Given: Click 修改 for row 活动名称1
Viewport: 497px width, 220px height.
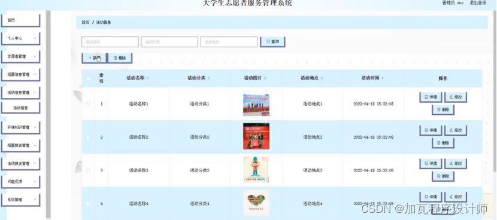Looking at the screenshot, I should coord(456,97).
